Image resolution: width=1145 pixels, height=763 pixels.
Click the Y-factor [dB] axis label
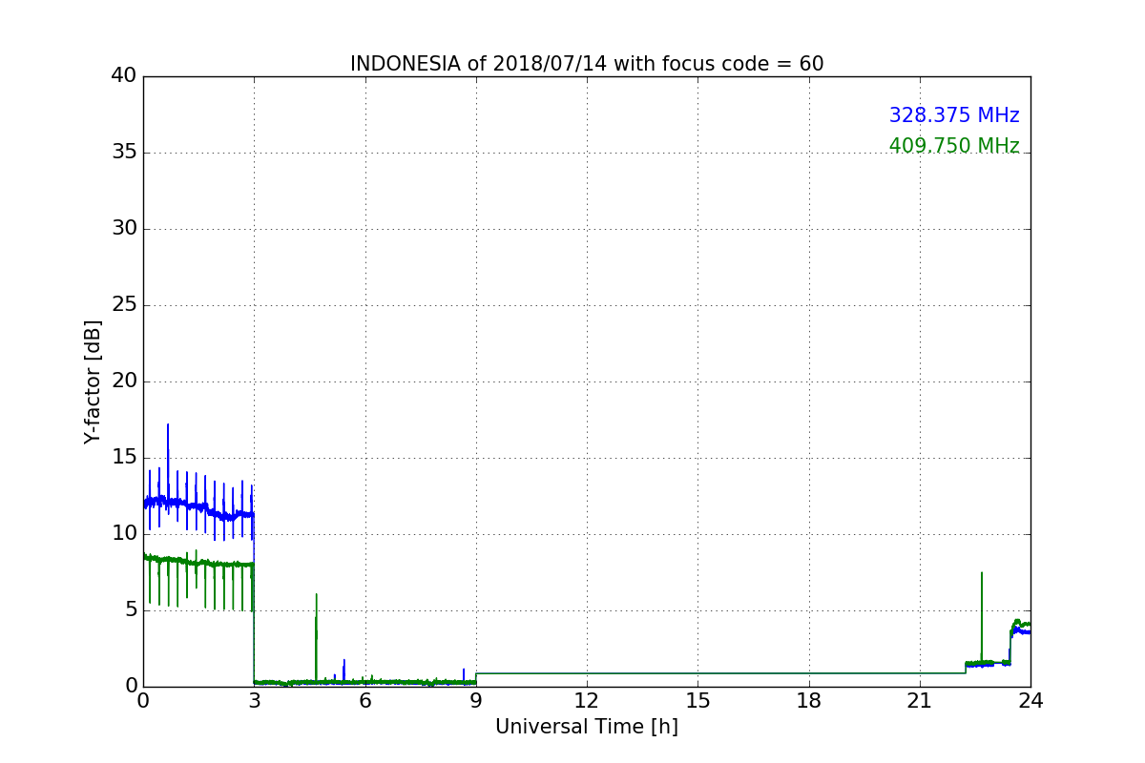pos(93,381)
